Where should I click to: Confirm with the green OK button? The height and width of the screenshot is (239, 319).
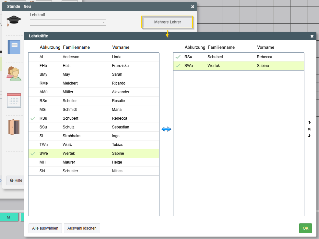pyautogui.click(x=305, y=228)
